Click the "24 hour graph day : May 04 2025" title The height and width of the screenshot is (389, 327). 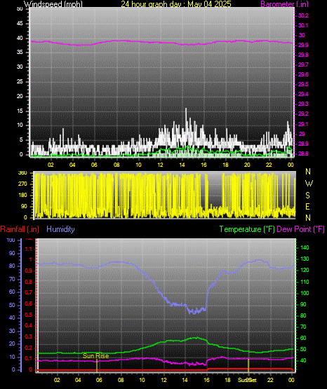pos(176,4)
